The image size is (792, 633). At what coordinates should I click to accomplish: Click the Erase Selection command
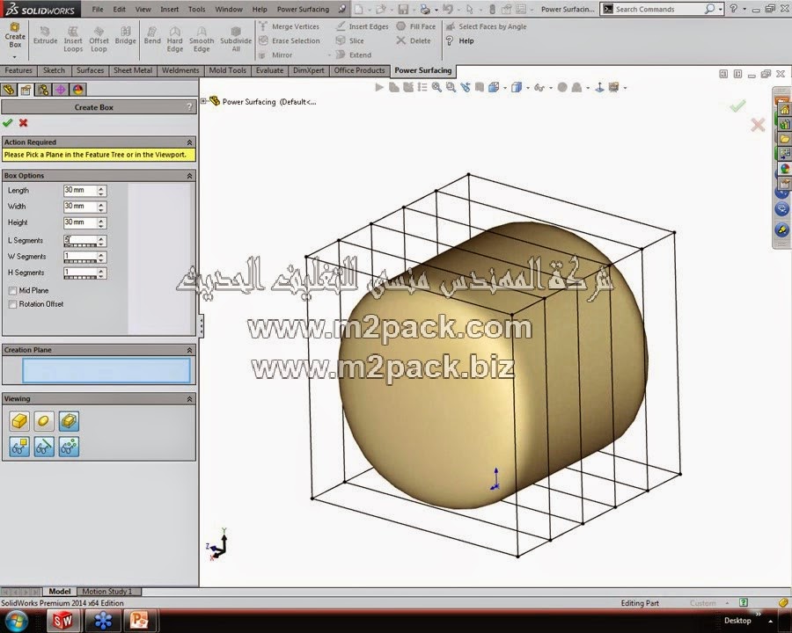[x=290, y=40]
